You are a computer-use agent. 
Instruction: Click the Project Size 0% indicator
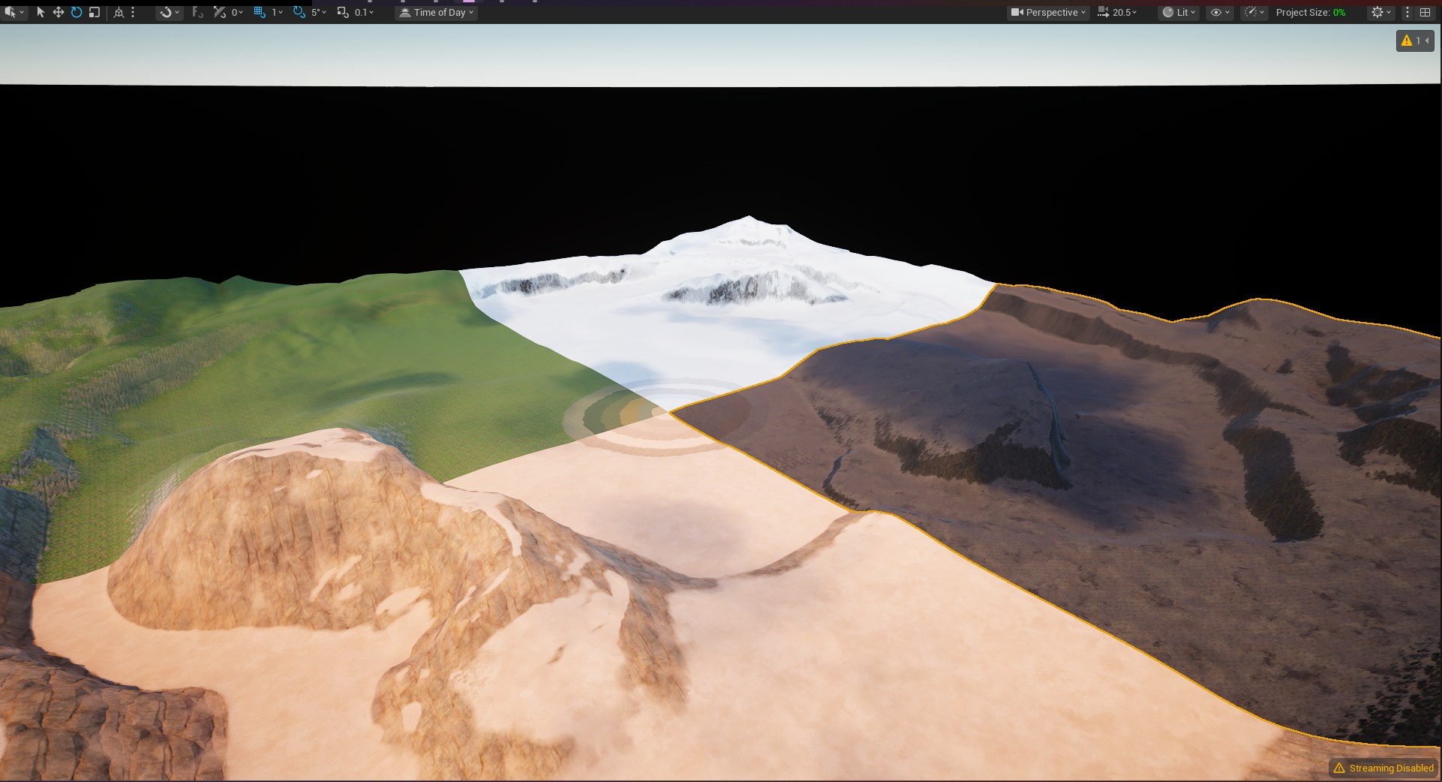(1311, 12)
